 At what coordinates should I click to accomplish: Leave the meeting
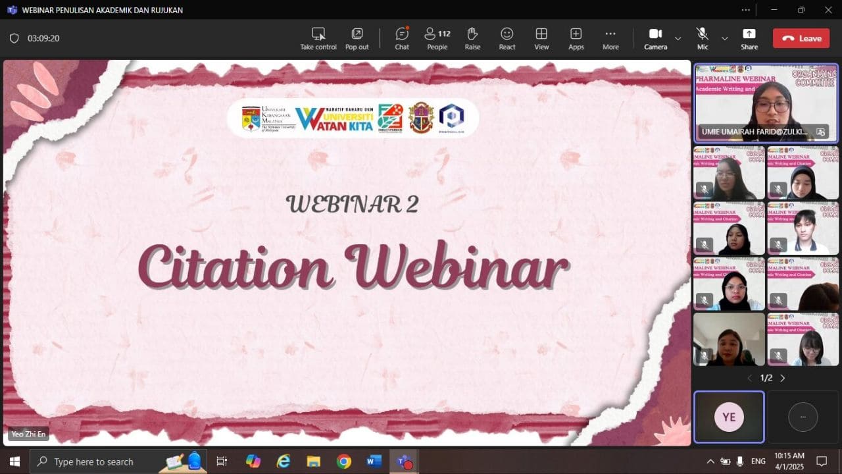801,38
